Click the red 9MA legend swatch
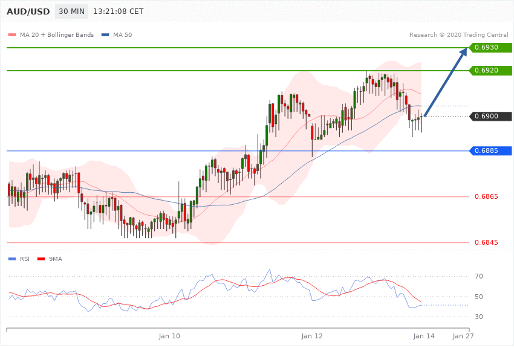The height and width of the screenshot is (348, 514). pyautogui.click(x=41, y=259)
